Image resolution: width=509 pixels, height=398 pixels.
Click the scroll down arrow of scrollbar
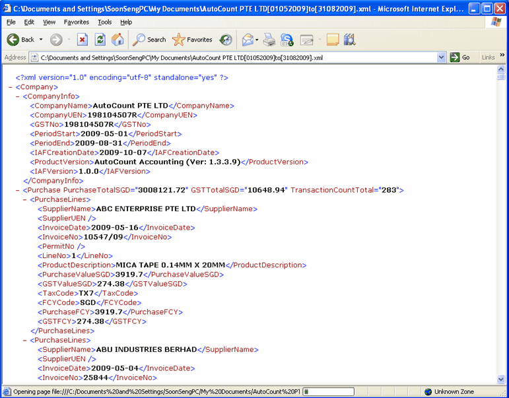tap(500, 379)
